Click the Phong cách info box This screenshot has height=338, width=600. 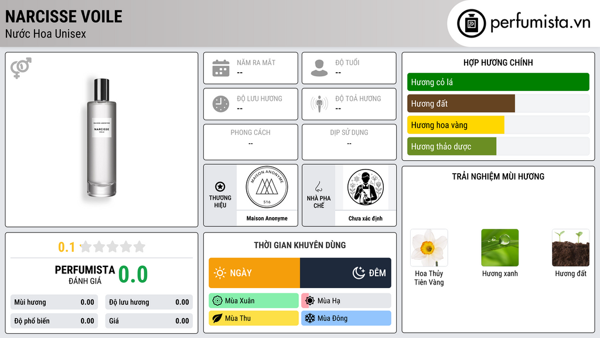[x=251, y=142]
